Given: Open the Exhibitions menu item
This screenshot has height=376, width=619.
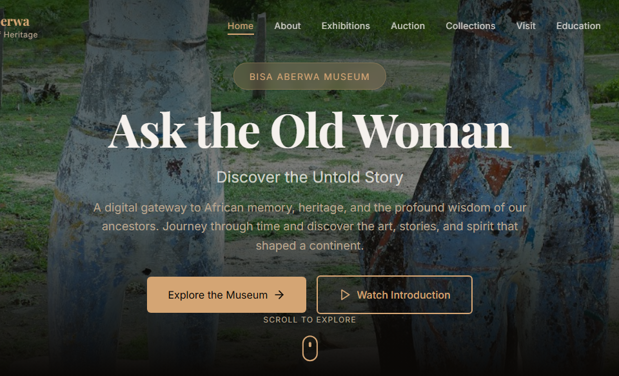Looking at the screenshot, I should tap(346, 26).
